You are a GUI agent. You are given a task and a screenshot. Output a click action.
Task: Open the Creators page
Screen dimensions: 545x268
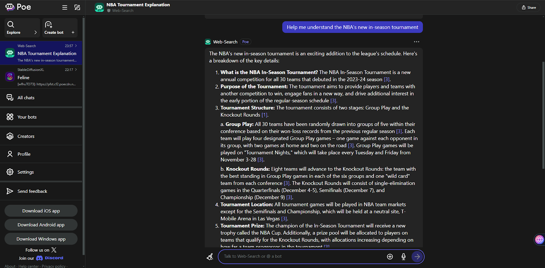point(41,136)
